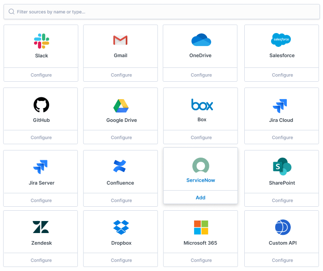The image size is (323, 271).
Task: Configure the Gmail source
Action: pos(121,75)
